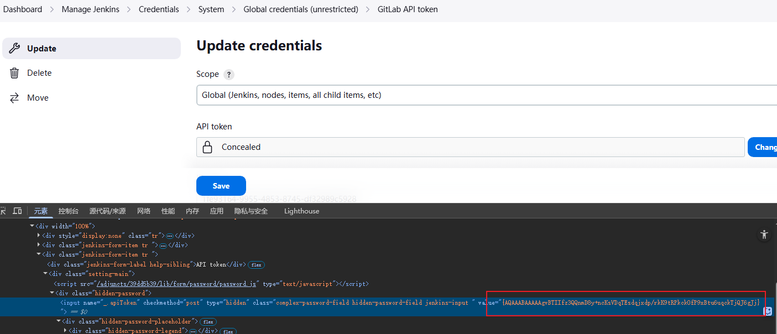The image size is (777, 334).
Task: Go to Credentials breadcrumb
Action: [x=159, y=9]
